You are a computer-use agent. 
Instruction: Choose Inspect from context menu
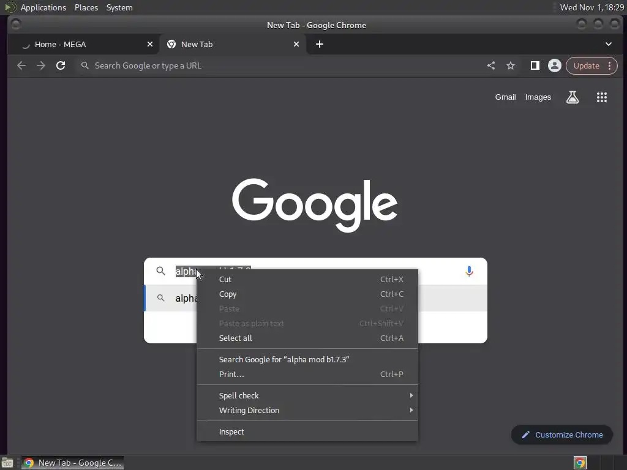(307, 432)
